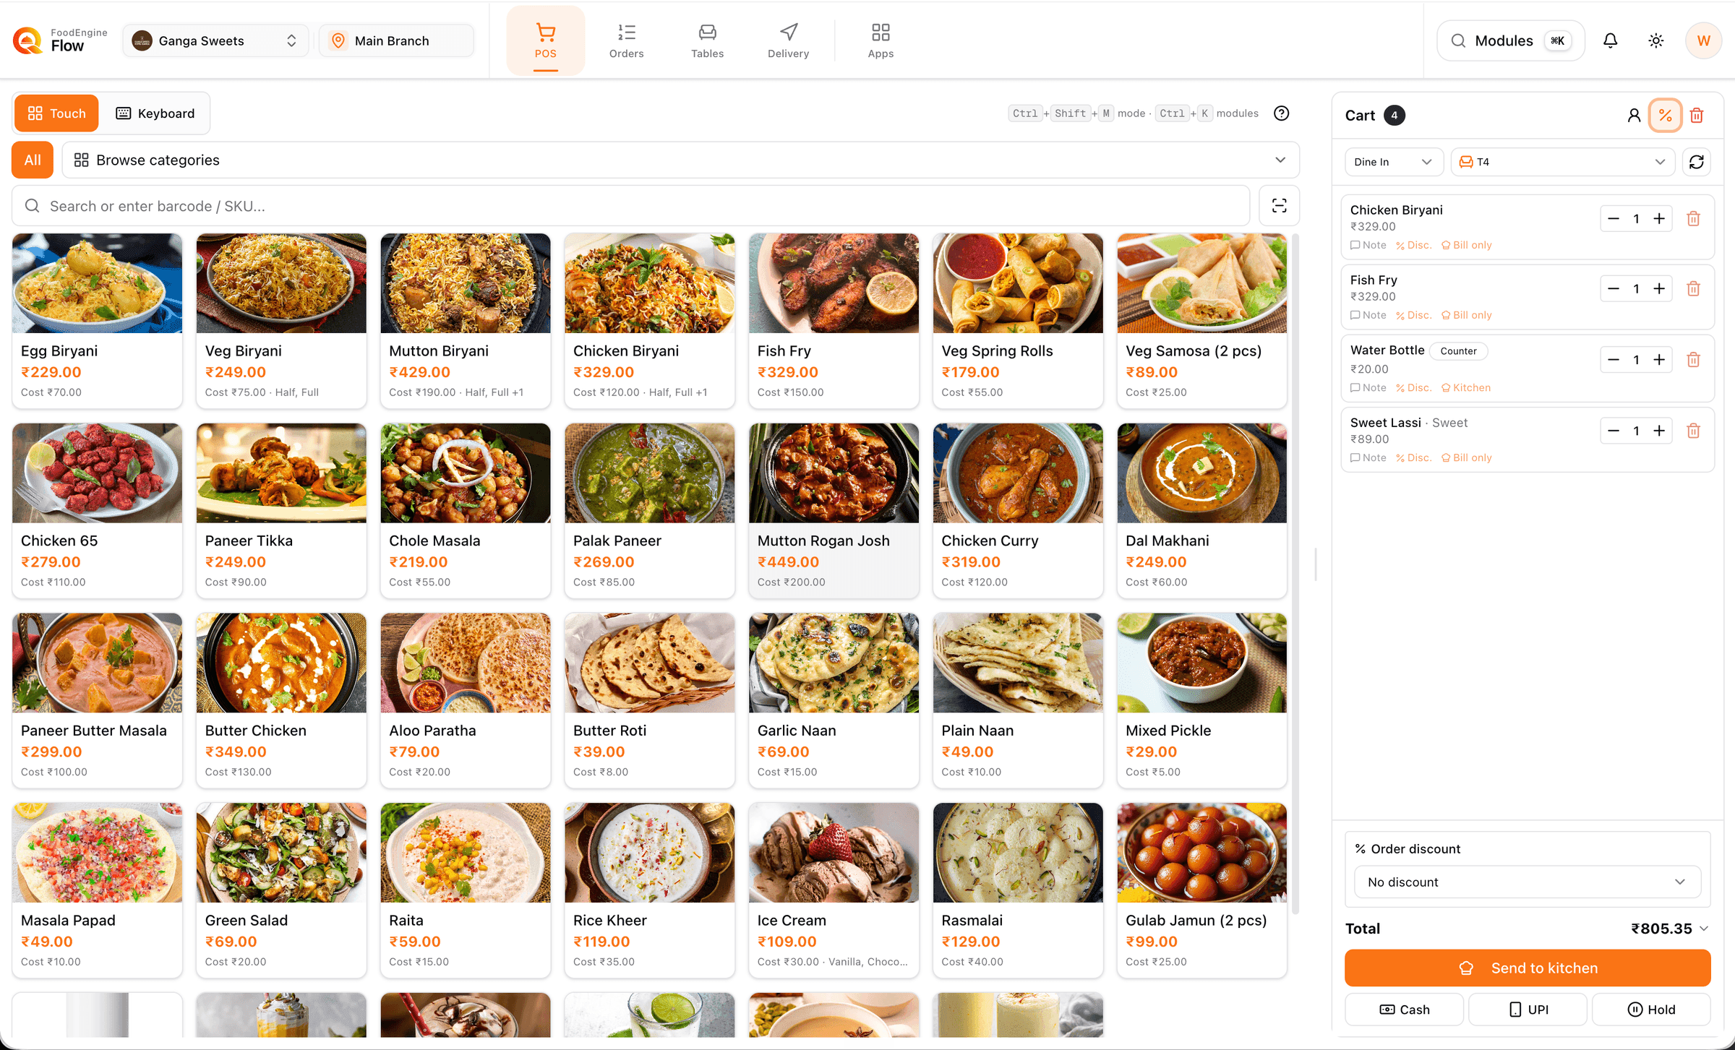The width and height of the screenshot is (1735, 1050).
Task: Open the Delivery tab
Action: coord(788,40)
